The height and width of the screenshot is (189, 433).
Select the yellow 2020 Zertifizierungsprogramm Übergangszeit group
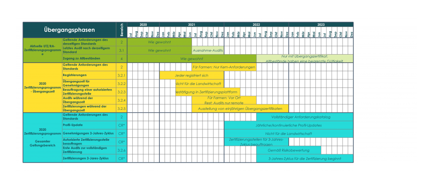click(x=42, y=88)
